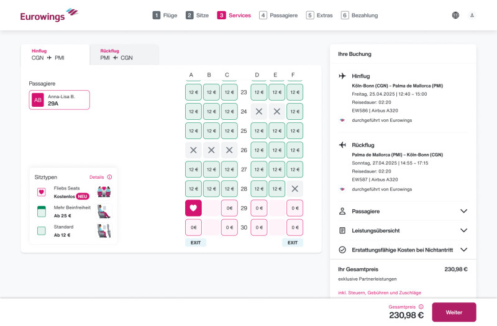Click the Gesamtpreis info icon
The width and height of the screenshot is (497, 326).
click(x=421, y=307)
